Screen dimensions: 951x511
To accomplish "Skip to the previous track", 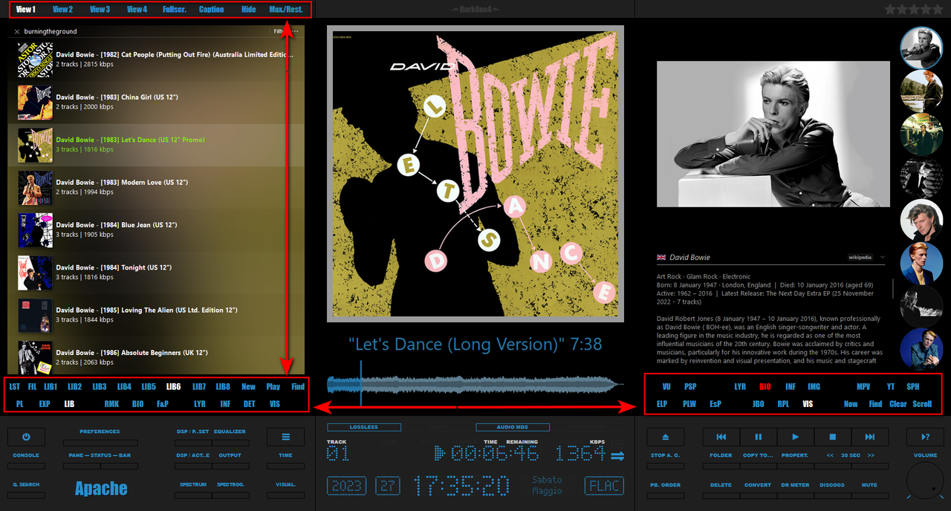I will [x=721, y=437].
